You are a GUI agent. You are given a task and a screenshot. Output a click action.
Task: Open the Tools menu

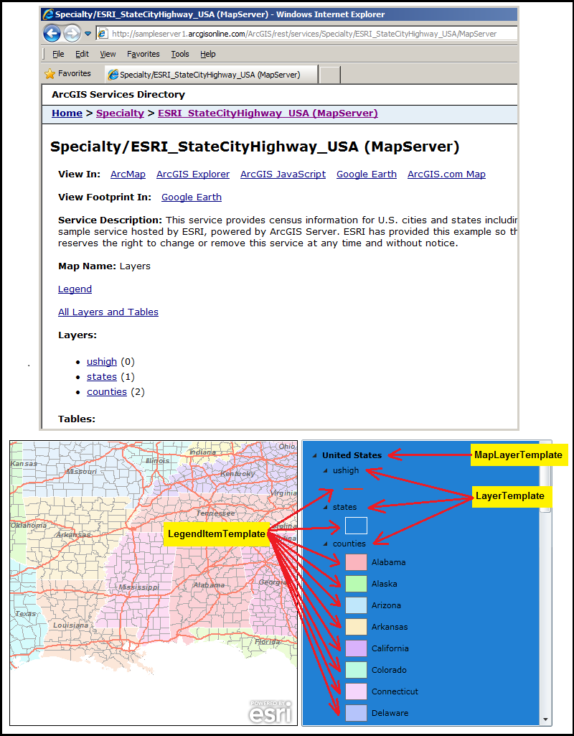pyautogui.click(x=179, y=54)
